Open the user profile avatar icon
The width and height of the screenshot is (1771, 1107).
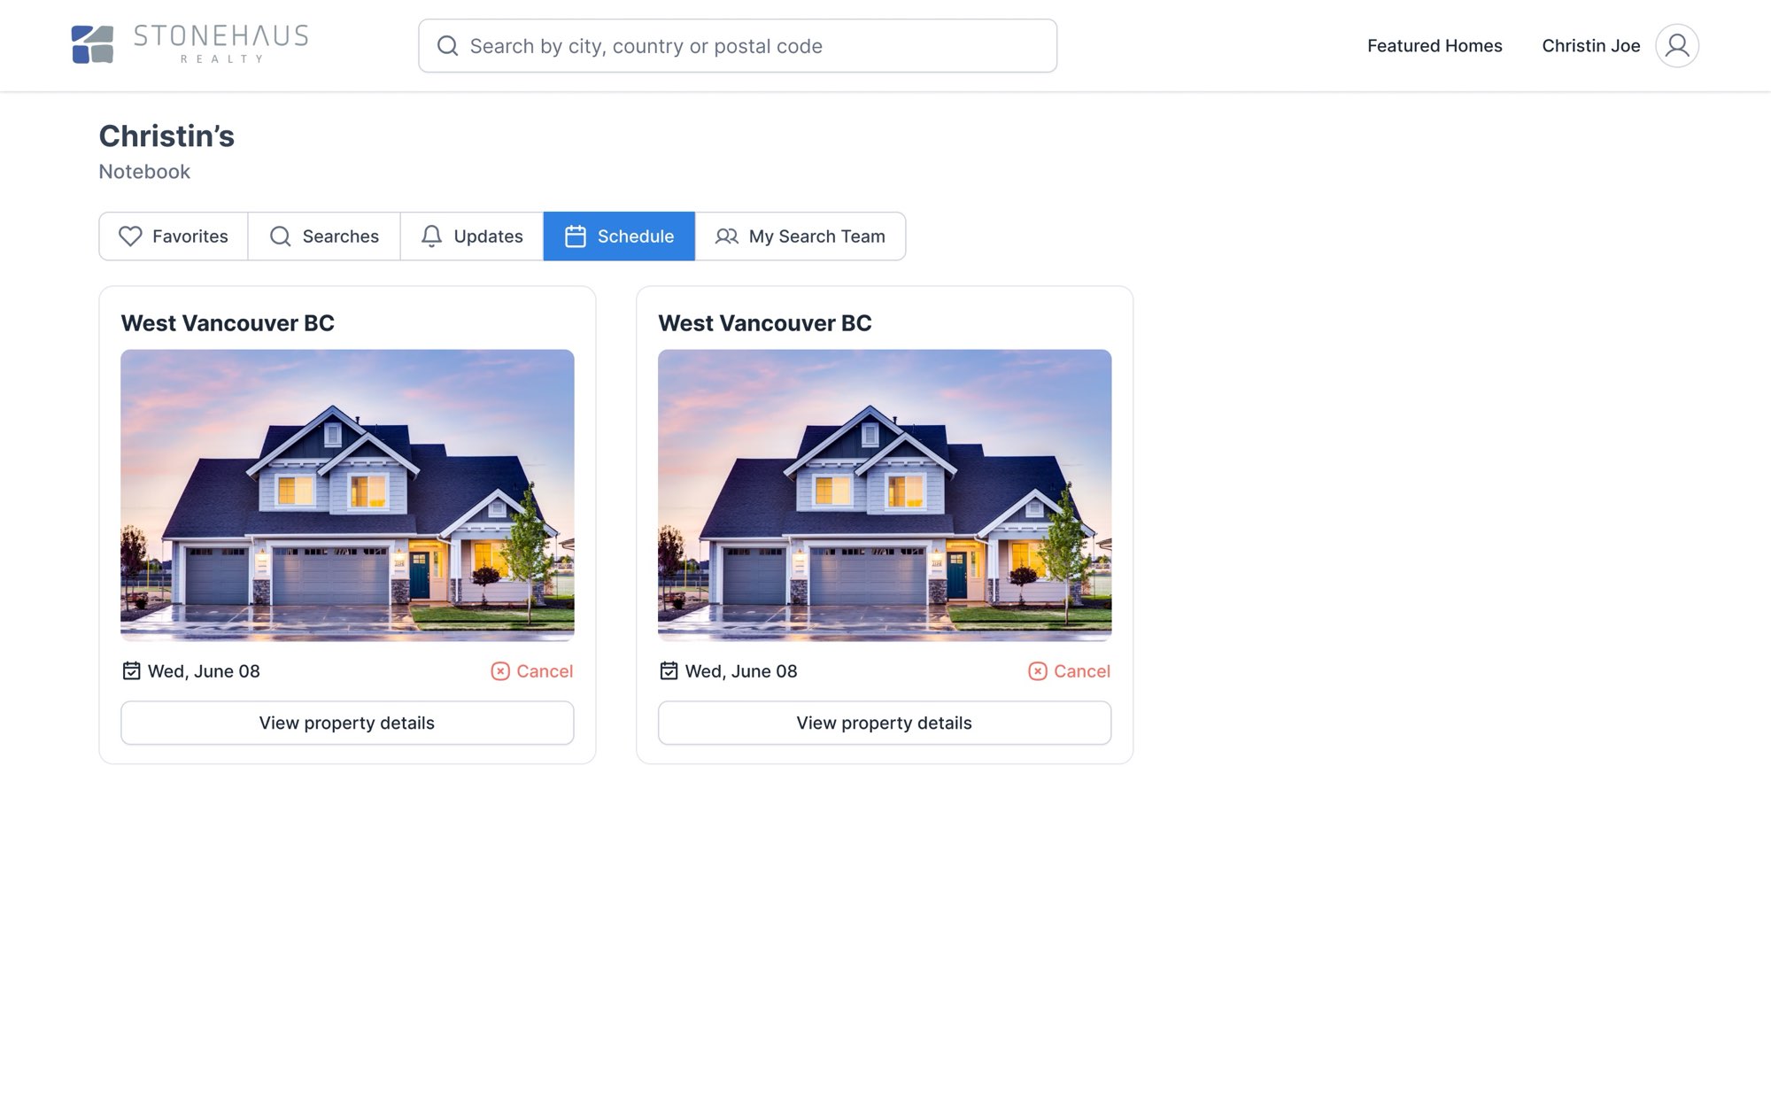click(x=1677, y=45)
